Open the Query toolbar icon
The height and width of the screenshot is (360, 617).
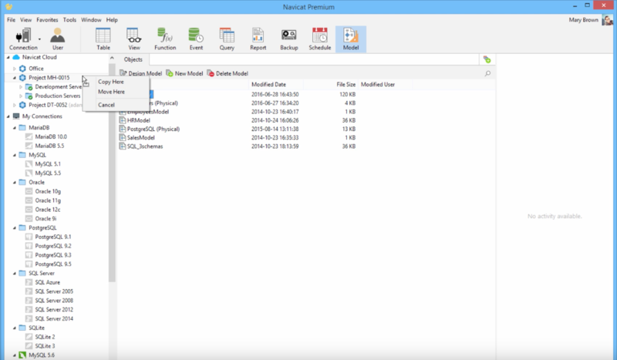227,39
